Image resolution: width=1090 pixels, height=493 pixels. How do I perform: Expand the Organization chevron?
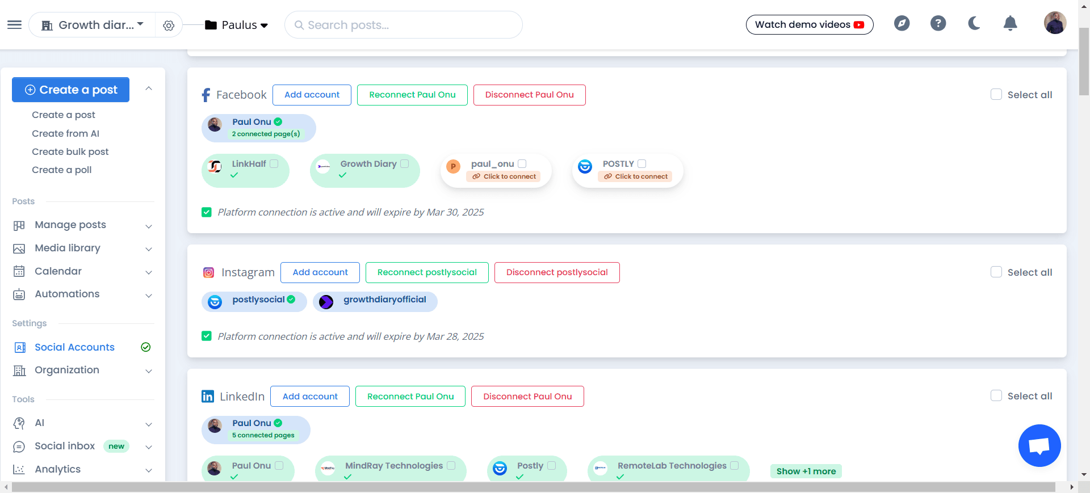point(149,371)
